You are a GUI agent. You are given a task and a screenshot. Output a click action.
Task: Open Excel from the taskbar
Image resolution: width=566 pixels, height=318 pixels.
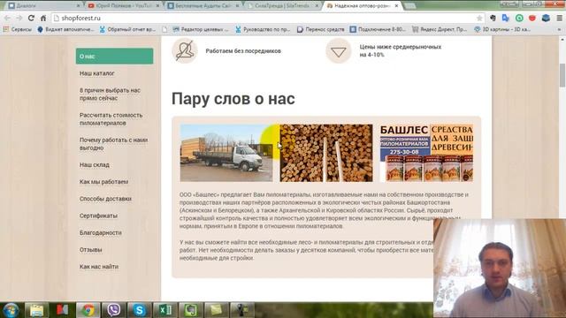[165, 310]
